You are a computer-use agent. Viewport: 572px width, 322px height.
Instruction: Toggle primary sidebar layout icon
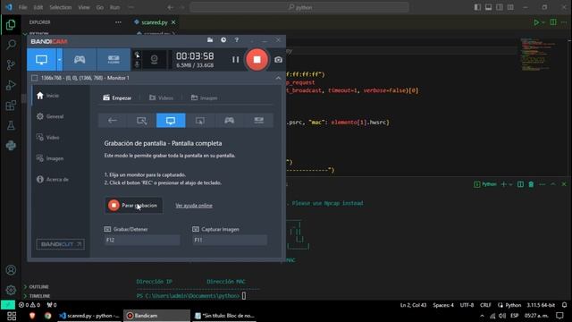(477, 7)
